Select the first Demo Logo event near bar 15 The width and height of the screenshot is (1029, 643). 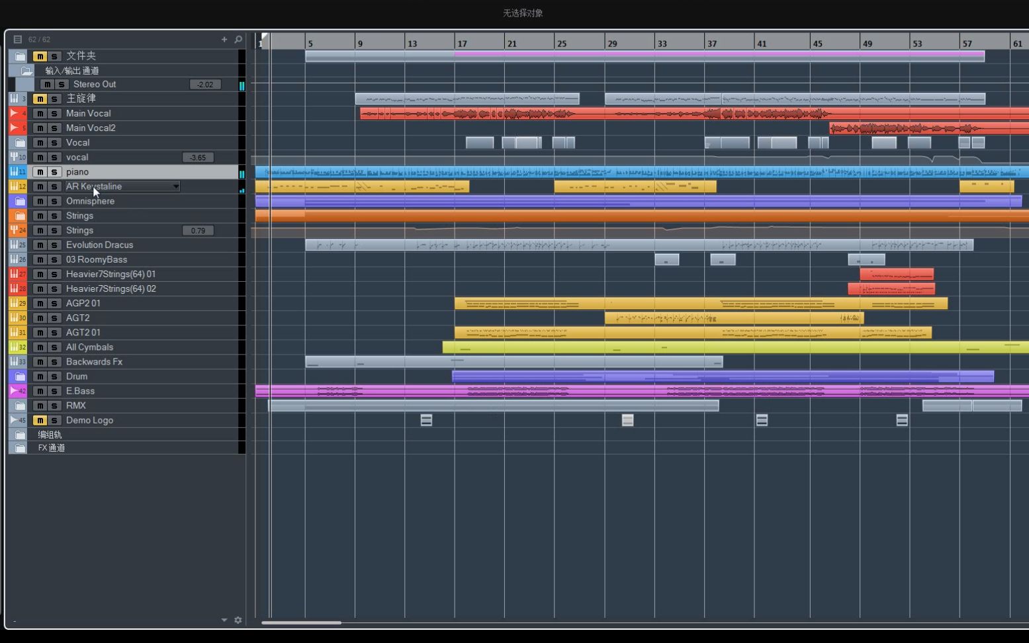[426, 420]
